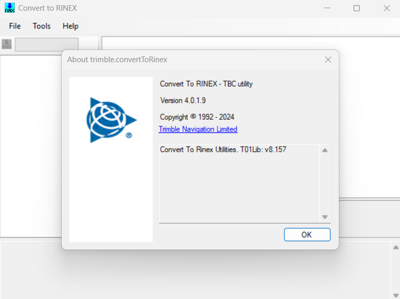This screenshot has height=299, width=400.
Task: Minimize the Convert to RINEX window
Action: (327, 8)
